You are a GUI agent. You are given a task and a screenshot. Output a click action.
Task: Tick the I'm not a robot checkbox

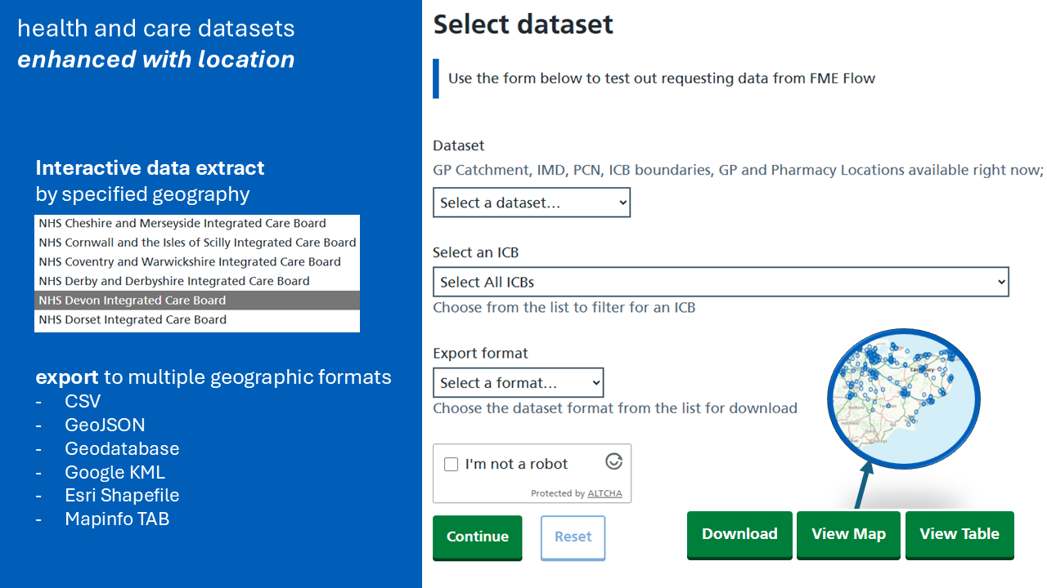[451, 464]
